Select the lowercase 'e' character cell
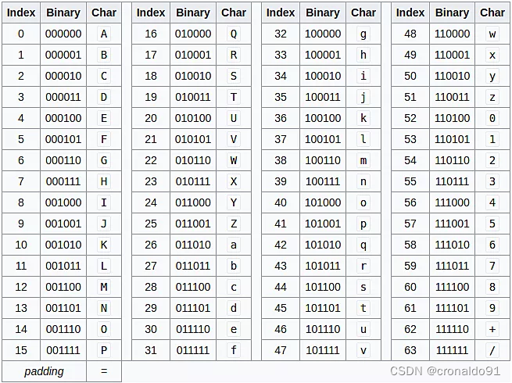This screenshot has width=512, height=383. point(234,329)
